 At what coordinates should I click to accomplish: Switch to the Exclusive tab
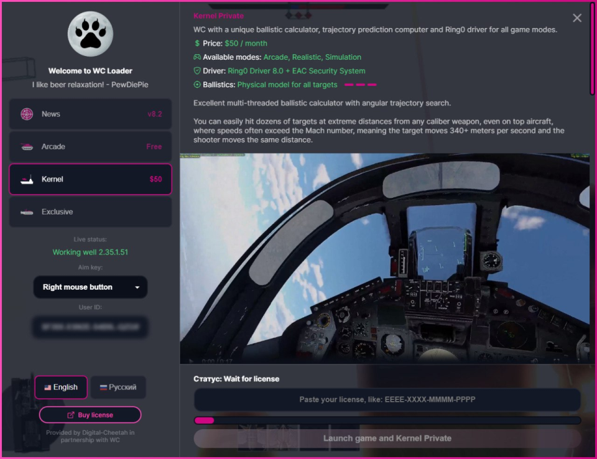(90, 212)
